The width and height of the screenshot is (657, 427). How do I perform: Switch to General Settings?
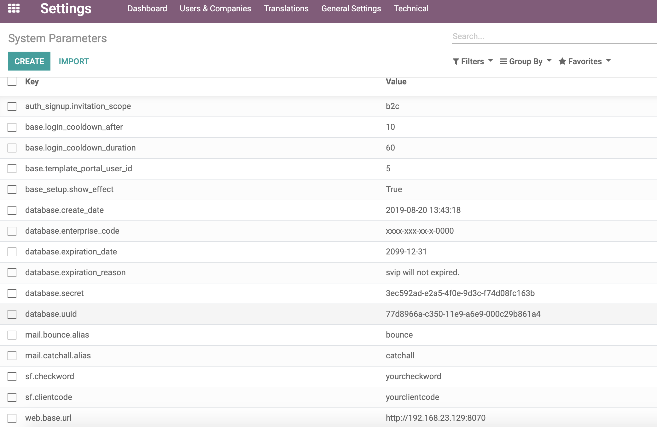pos(351,8)
